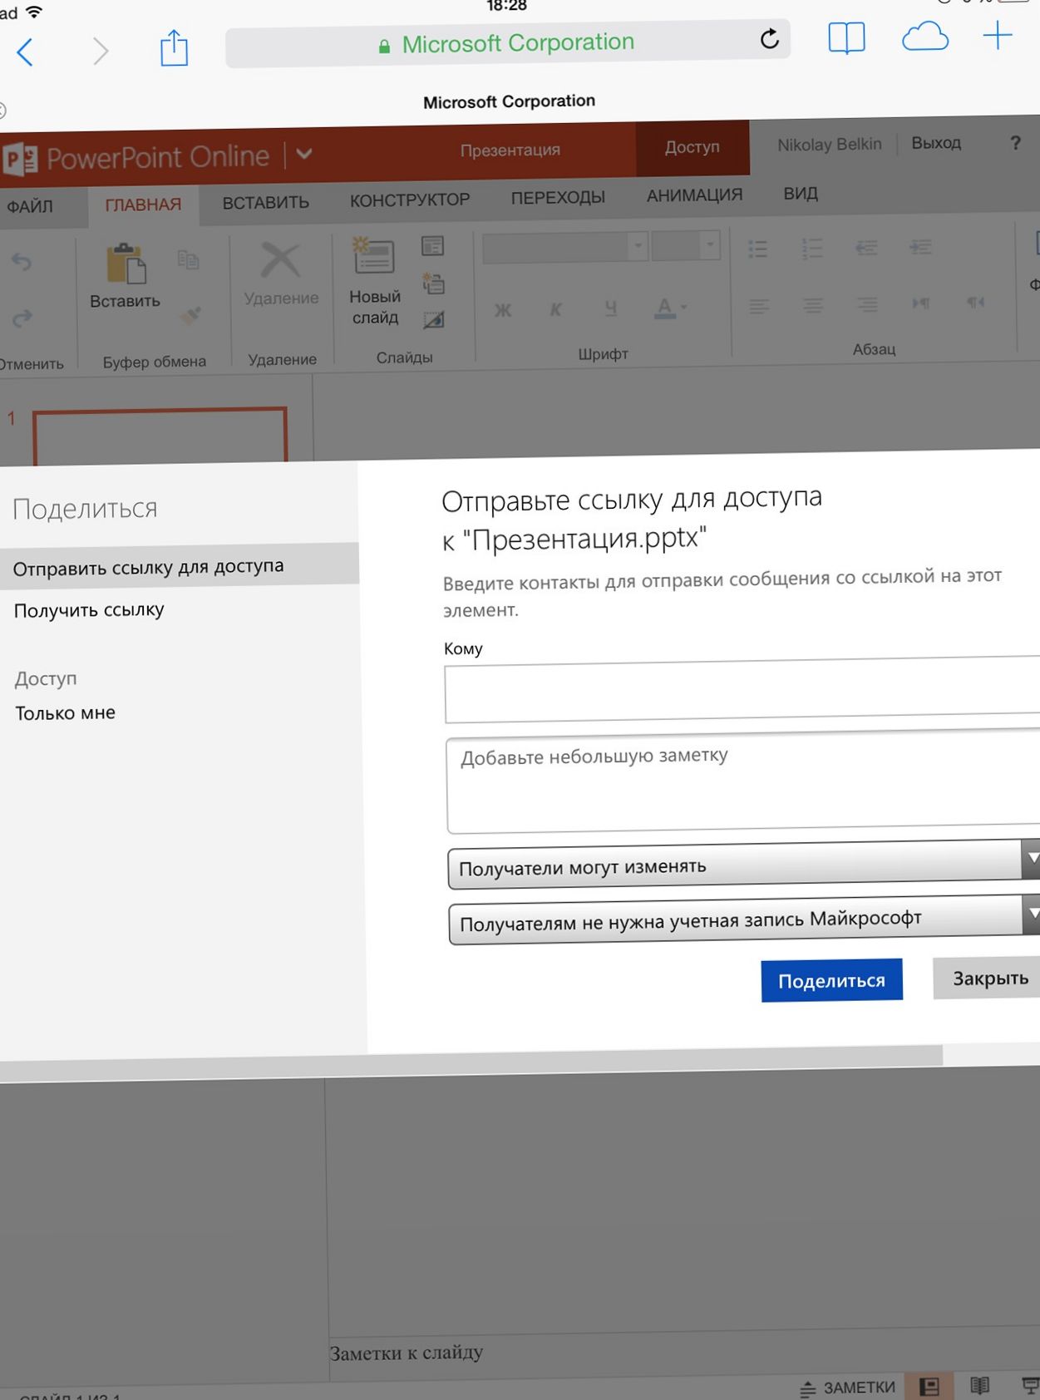Click increase indent icon
Screen dimensions: 1040x1400
[x=920, y=246]
